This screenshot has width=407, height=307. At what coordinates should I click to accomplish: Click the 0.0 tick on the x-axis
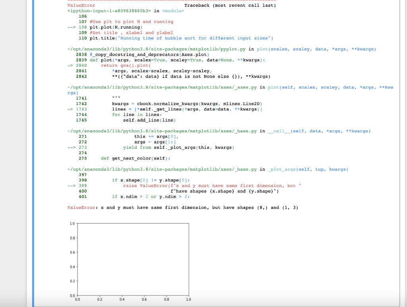(x=77, y=299)
